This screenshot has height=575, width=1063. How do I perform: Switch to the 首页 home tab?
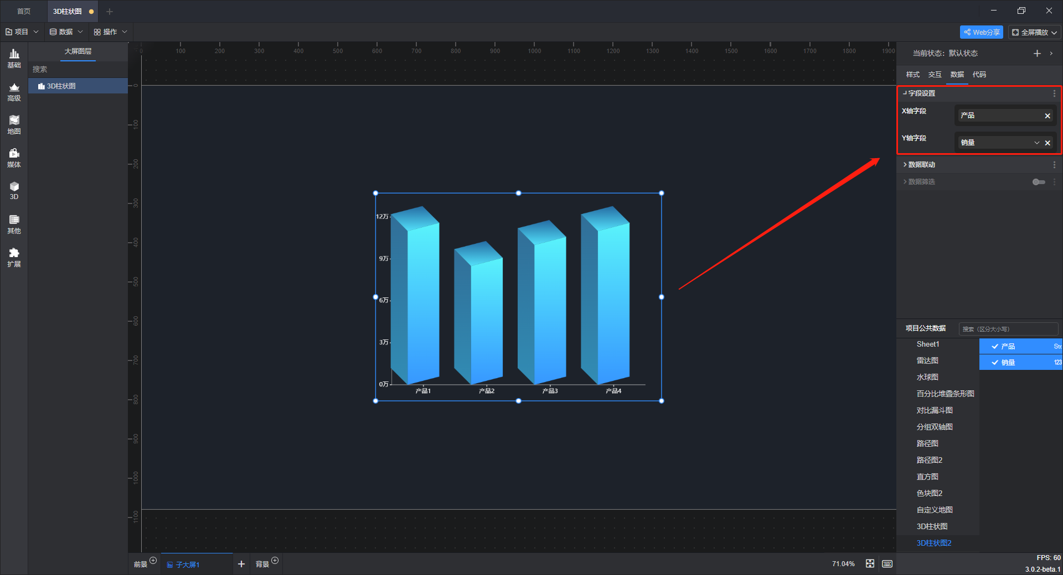click(x=24, y=11)
